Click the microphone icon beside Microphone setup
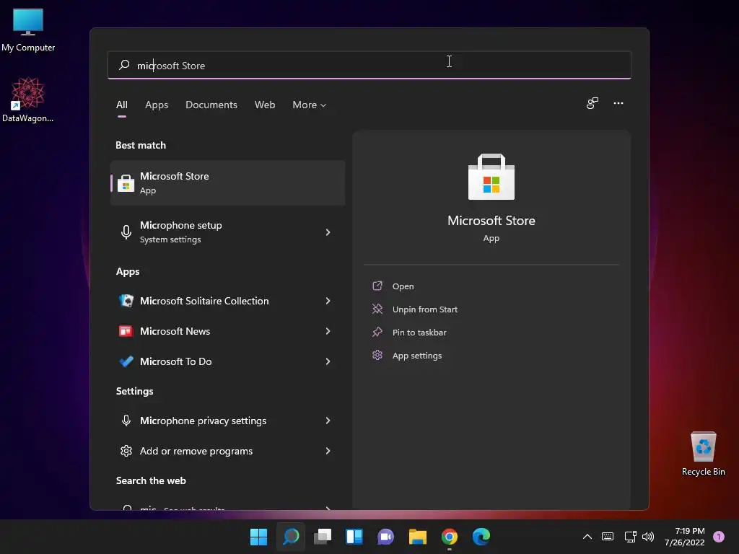The width and height of the screenshot is (739, 554). (126, 232)
